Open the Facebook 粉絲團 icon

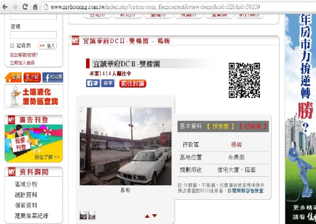[53, 77]
